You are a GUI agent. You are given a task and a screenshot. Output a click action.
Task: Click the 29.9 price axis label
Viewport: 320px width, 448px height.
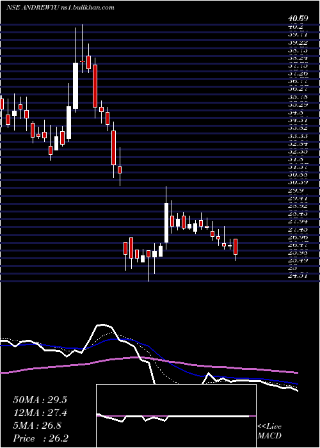[x=296, y=190]
